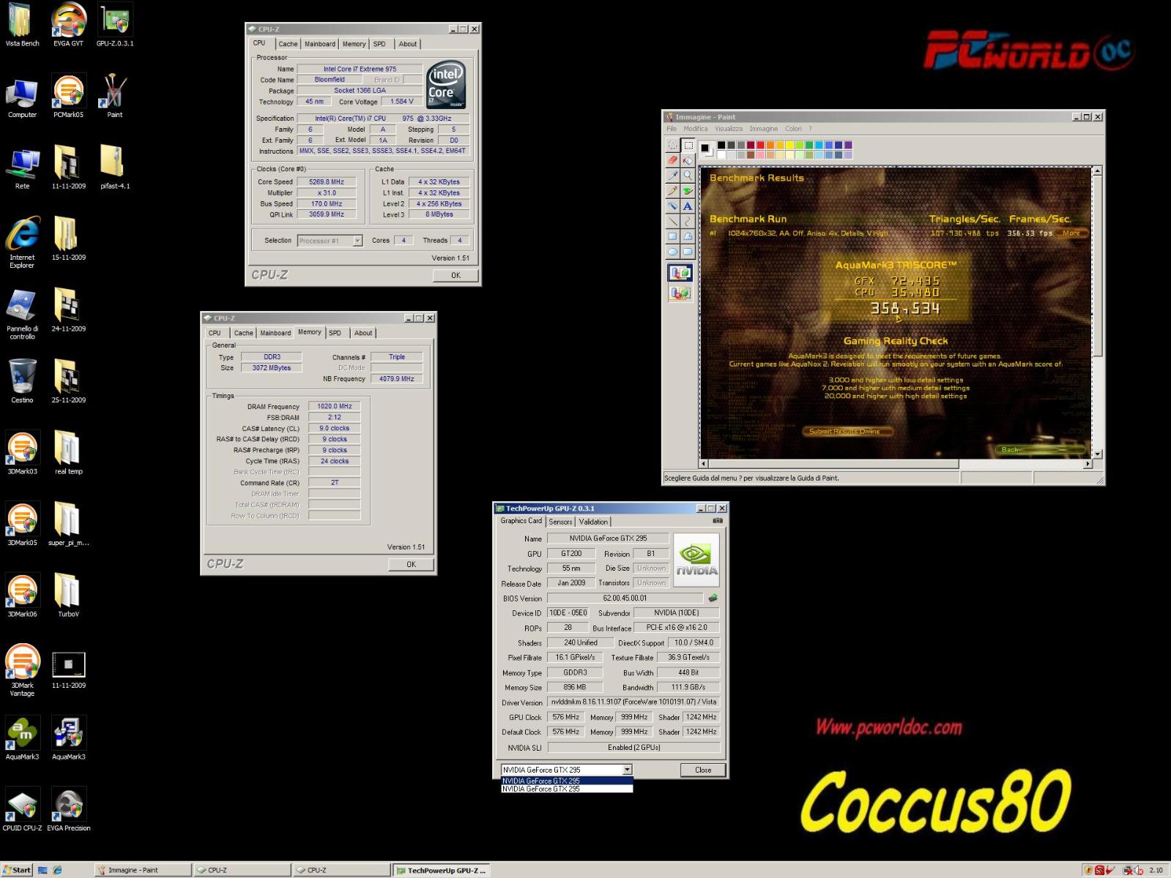Click the Close button in GPU-Z
The height and width of the screenshot is (878, 1171).
coord(703,770)
